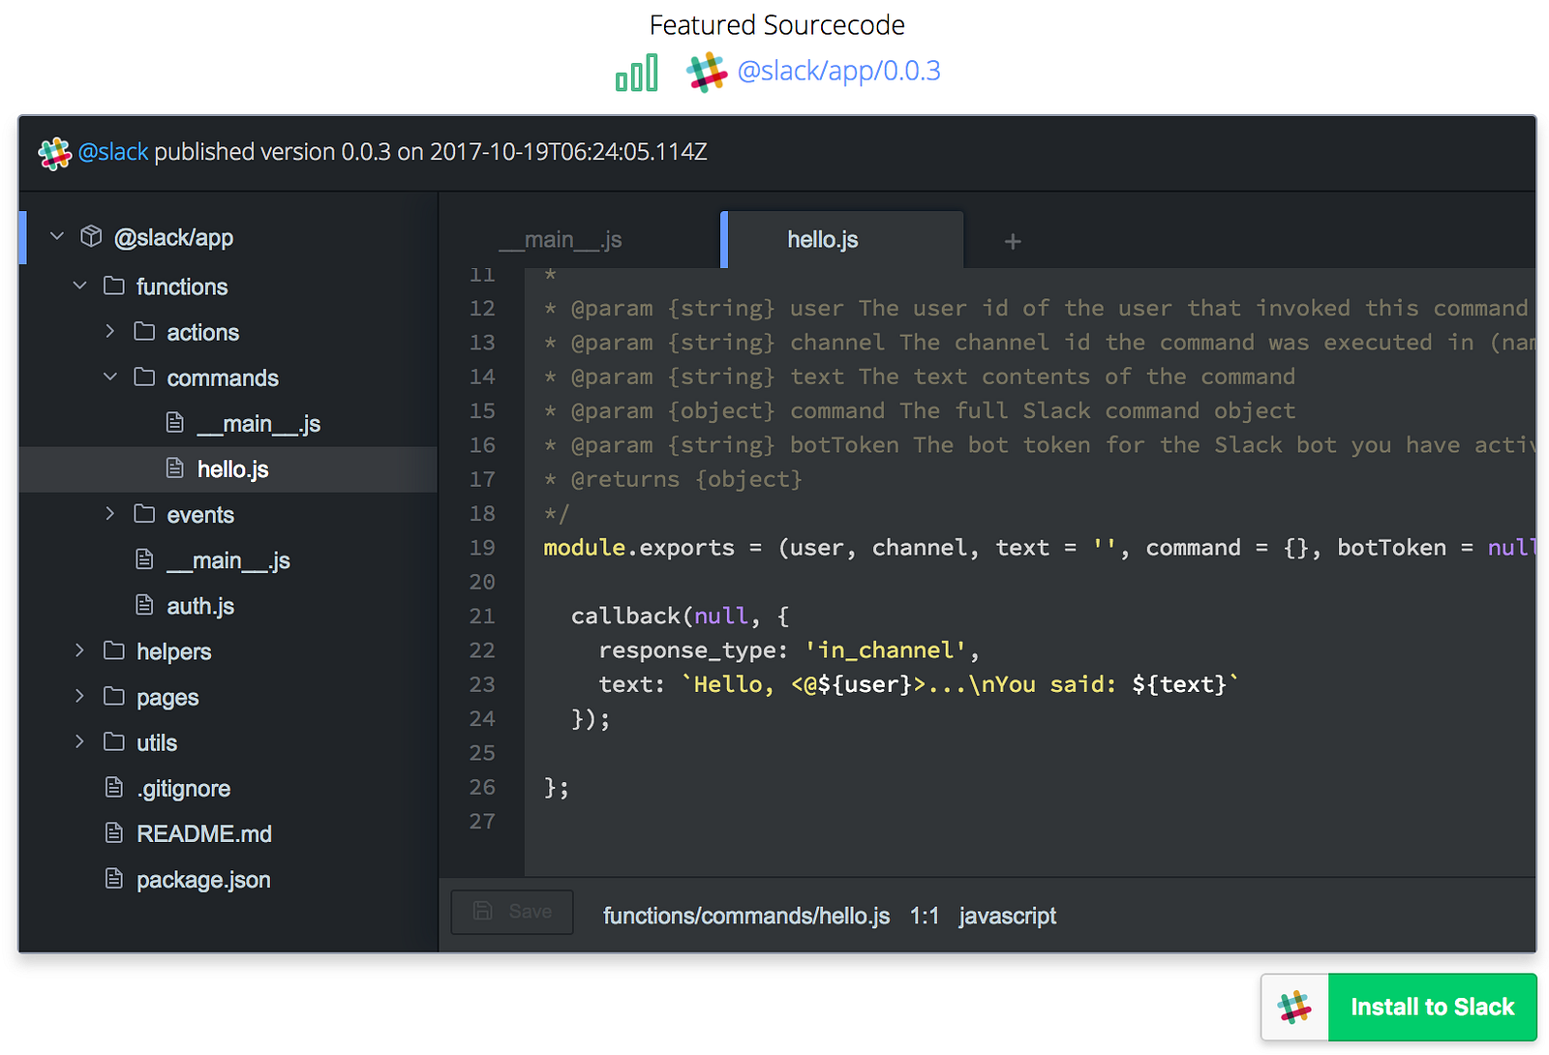
Task: Click the events folder icon
Action: click(144, 513)
